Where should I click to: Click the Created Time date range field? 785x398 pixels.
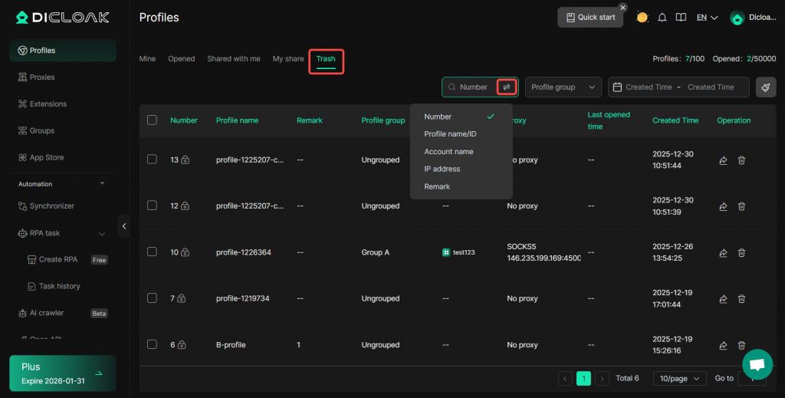[x=678, y=87]
